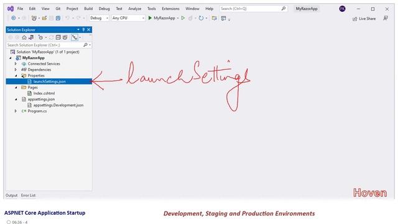
Task: Click the hot reload flame icon
Action: point(190,18)
